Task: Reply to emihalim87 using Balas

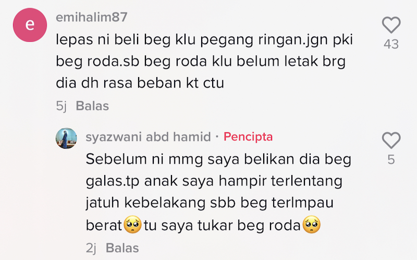Action: [92, 106]
